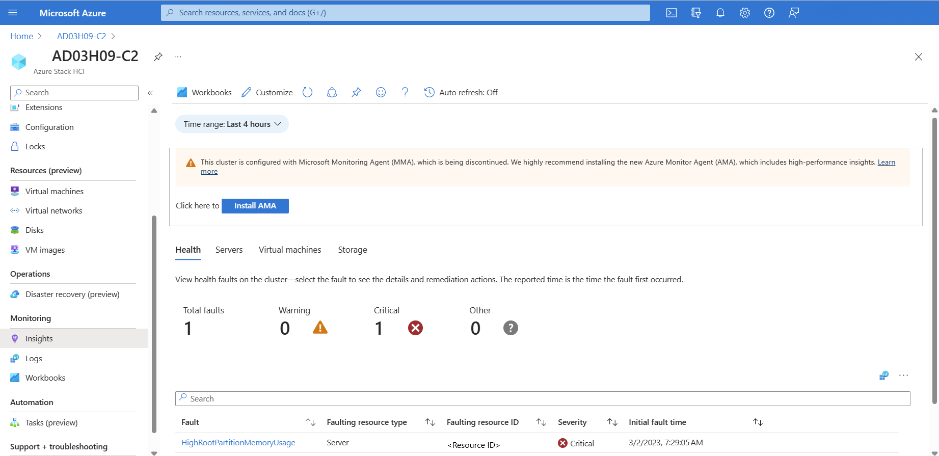
Task: Switch to the Virtual machines tab
Action: (290, 250)
